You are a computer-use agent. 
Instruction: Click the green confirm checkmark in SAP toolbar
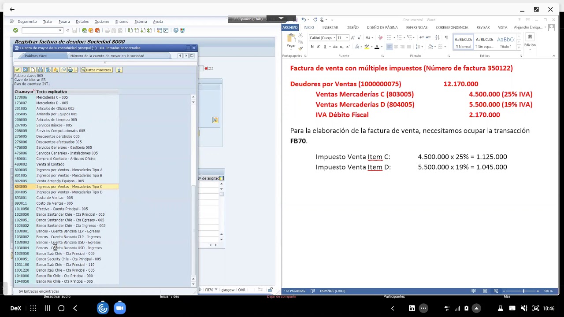point(15,30)
